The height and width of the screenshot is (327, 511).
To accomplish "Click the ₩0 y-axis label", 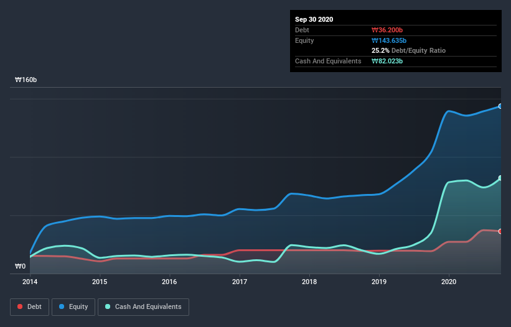I will (x=20, y=266).
